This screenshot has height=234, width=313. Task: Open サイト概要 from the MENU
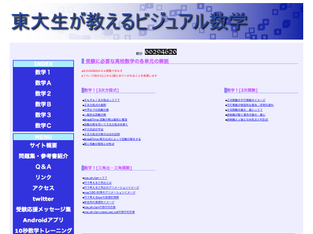pyautogui.click(x=43, y=146)
